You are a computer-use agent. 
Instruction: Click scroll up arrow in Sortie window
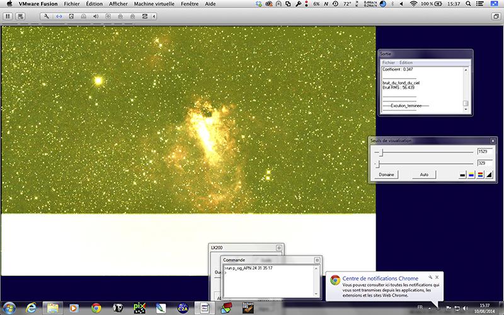point(466,70)
